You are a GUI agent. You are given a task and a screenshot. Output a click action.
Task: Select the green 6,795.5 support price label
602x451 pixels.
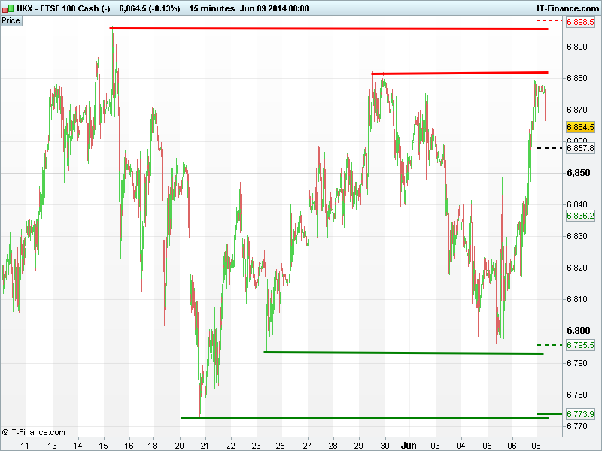[580, 345]
